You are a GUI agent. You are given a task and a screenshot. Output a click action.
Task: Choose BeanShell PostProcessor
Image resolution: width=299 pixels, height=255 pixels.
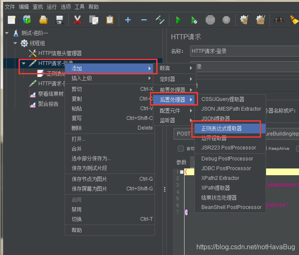pyautogui.click(x=230, y=207)
